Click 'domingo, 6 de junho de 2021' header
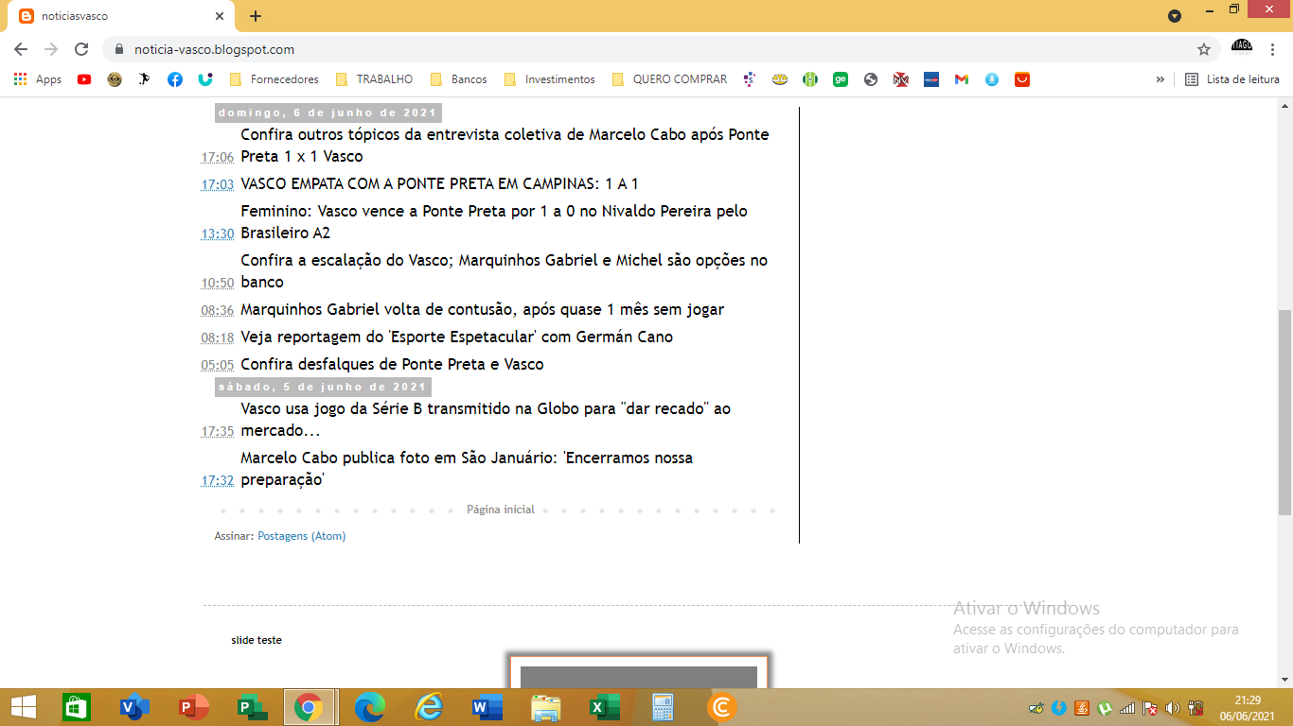 [x=328, y=112]
